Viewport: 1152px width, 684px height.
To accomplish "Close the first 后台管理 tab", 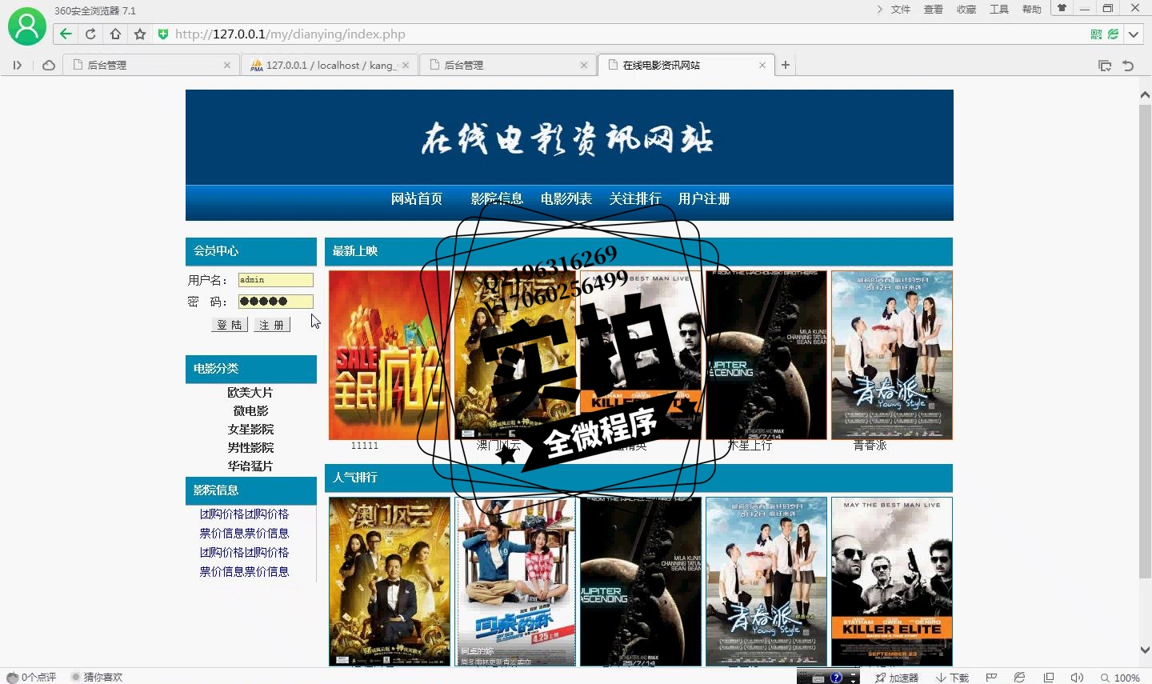I will tap(227, 66).
